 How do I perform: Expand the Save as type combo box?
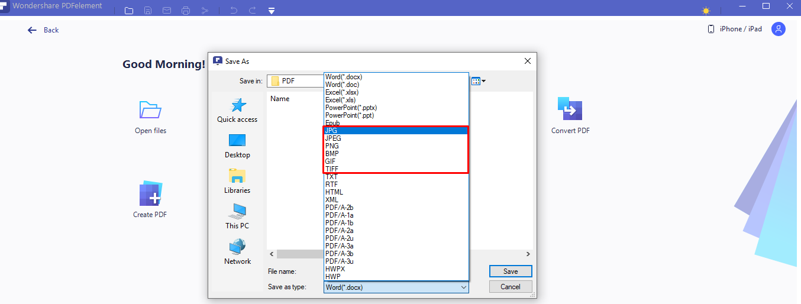pyautogui.click(x=396, y=287)
